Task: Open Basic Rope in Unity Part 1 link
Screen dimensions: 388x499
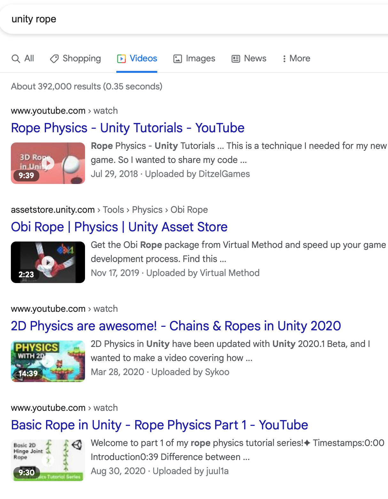Action: coord(159,425)
